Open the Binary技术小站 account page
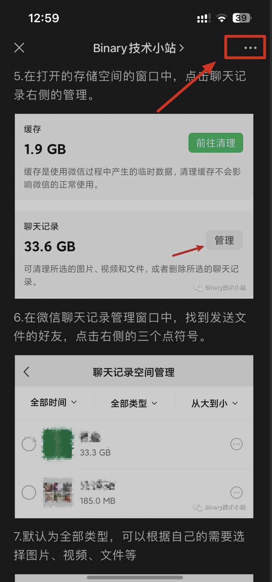Screen dimensions: 272x582 pos(138,48)
